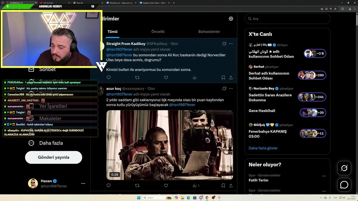
Task: Join كونان الهلالي Sohbet Odası listener avatars
Action: [x=315, y=53]
